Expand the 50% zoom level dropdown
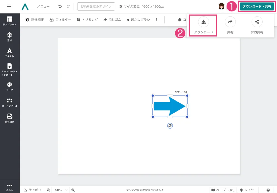 click(61, 190)
